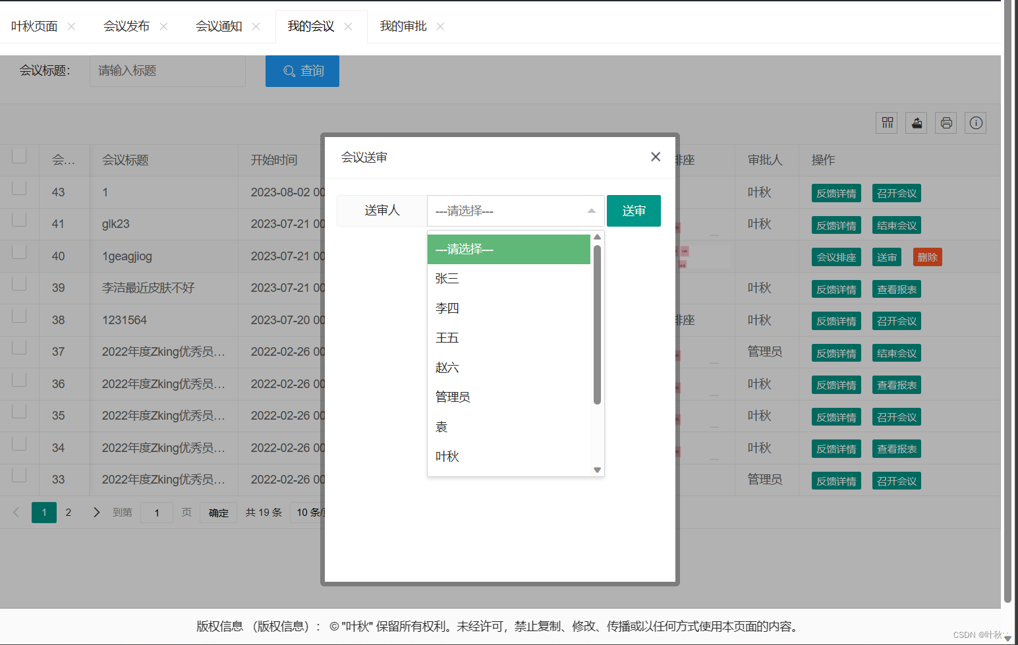Close the 会议送审 dialog with X
The width and height of the screenshot is (1018, 645).
click(656, 157)
